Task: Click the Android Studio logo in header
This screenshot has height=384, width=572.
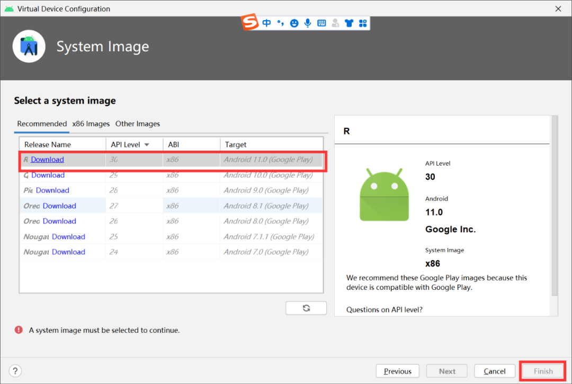Action: pyautogui.click(x=29, y=46)
